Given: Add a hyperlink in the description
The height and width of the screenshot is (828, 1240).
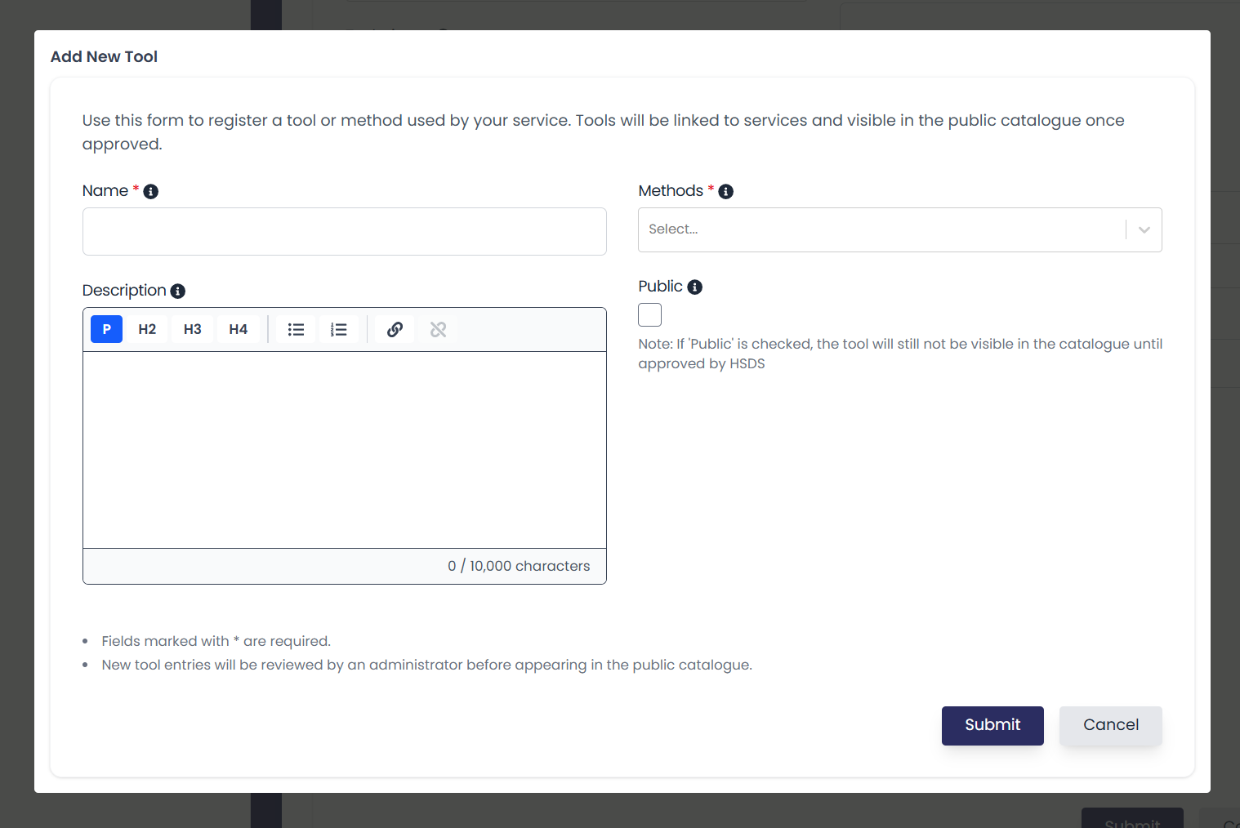Looking at the screenshot, I should point(395,329).
